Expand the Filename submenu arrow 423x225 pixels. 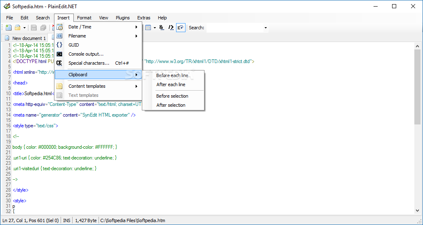tap(136, 36)
